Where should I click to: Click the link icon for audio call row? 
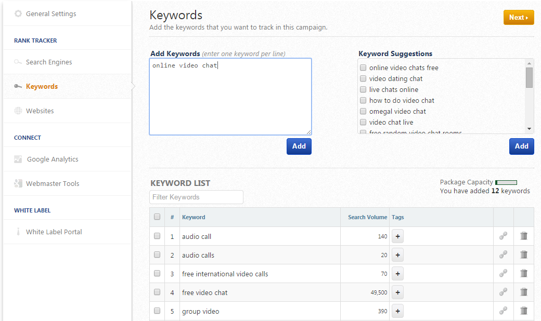pos(503,236)
